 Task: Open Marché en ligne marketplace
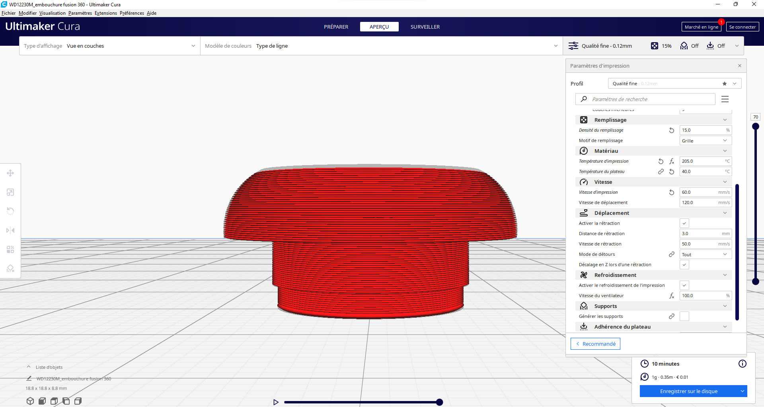(x=701, y=27)
